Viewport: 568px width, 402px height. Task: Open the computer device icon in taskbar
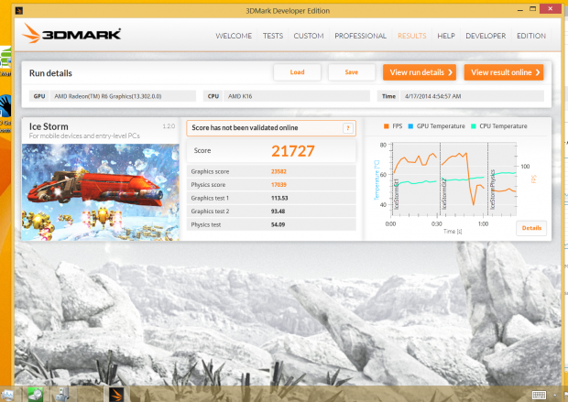click(62, 395)
